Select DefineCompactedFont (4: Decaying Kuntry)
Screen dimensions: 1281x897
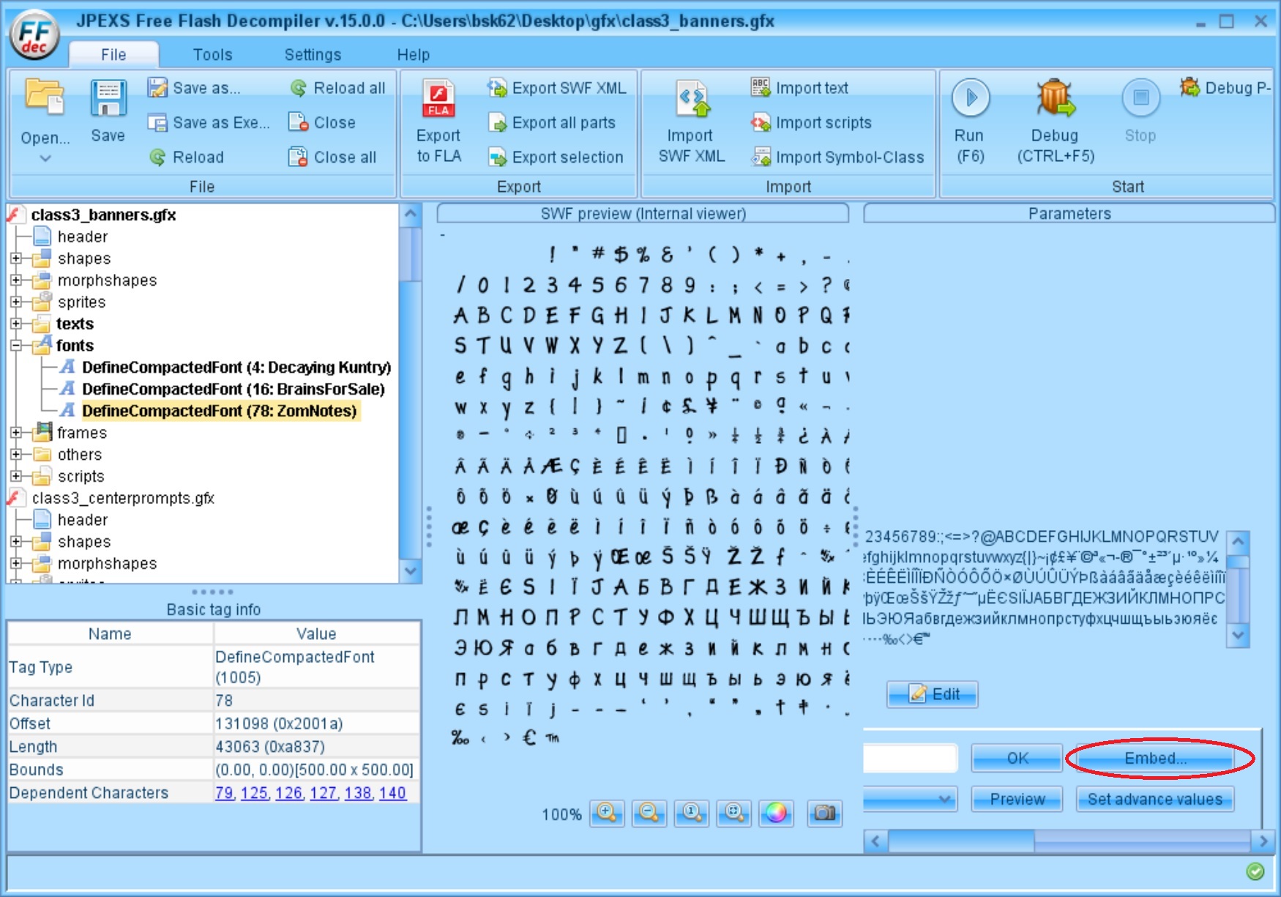[236, 367]
